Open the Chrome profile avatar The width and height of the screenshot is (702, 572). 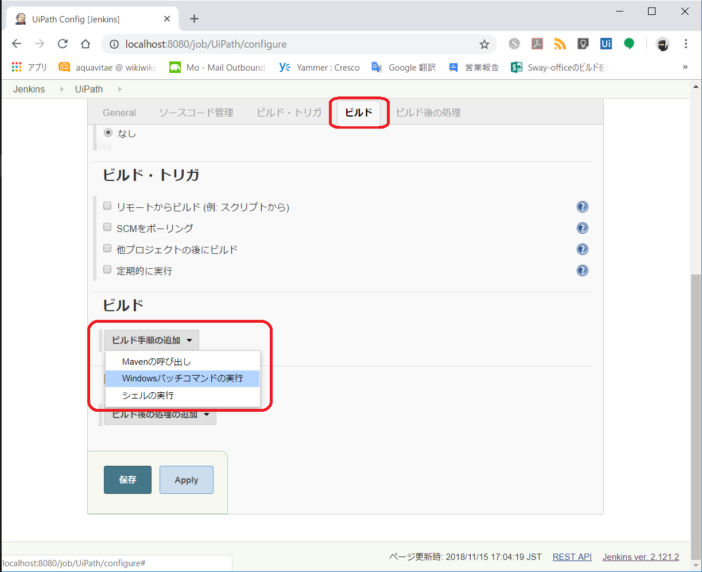[663, 44]
